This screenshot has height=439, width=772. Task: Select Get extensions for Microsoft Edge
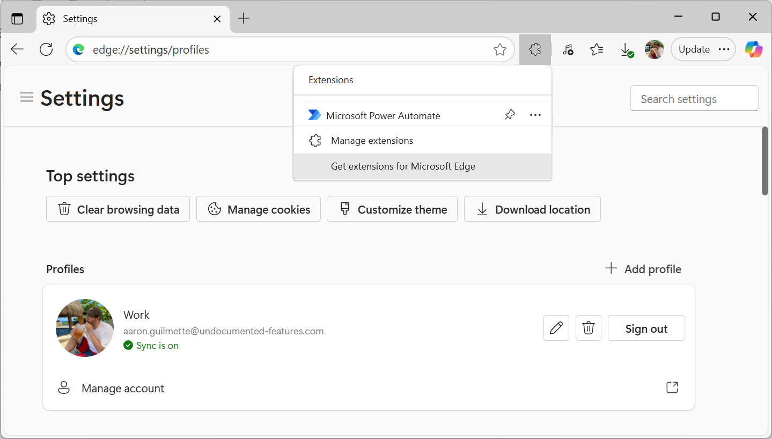pos(403,166)
